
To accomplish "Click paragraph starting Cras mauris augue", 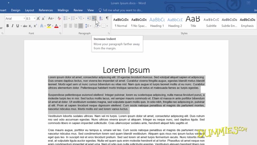I will click(x=126, y=137).
